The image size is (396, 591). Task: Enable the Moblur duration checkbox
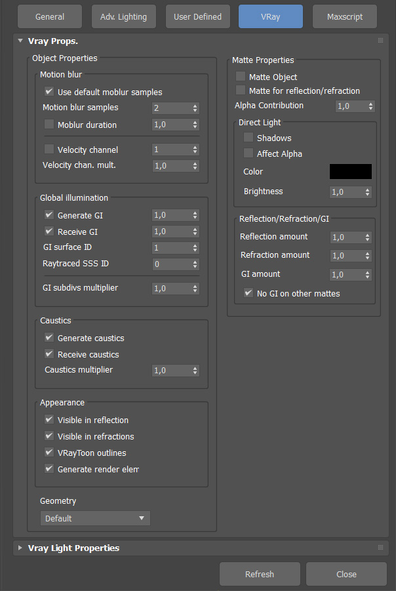49,124
